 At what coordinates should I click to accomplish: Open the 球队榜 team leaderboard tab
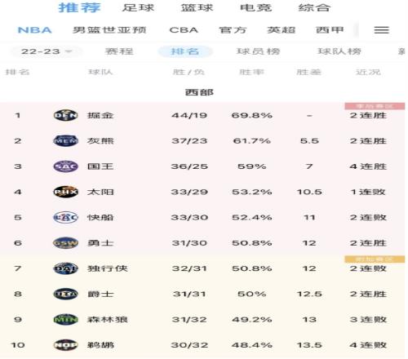(x=339, y=51)
